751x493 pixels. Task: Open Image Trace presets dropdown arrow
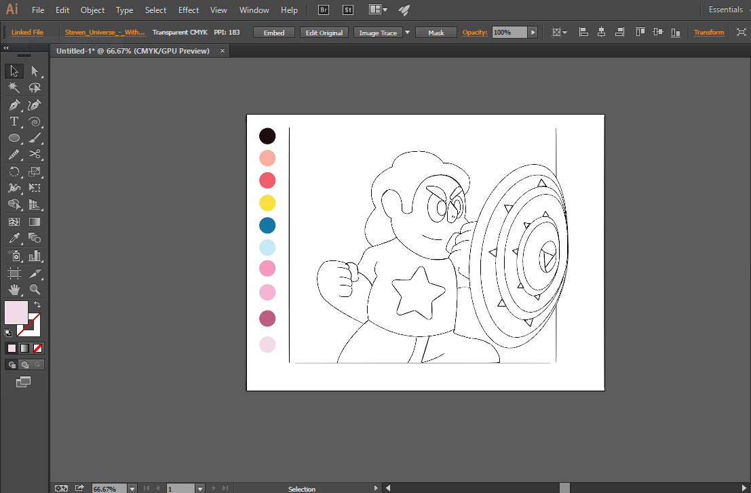(x=408, y=33)
